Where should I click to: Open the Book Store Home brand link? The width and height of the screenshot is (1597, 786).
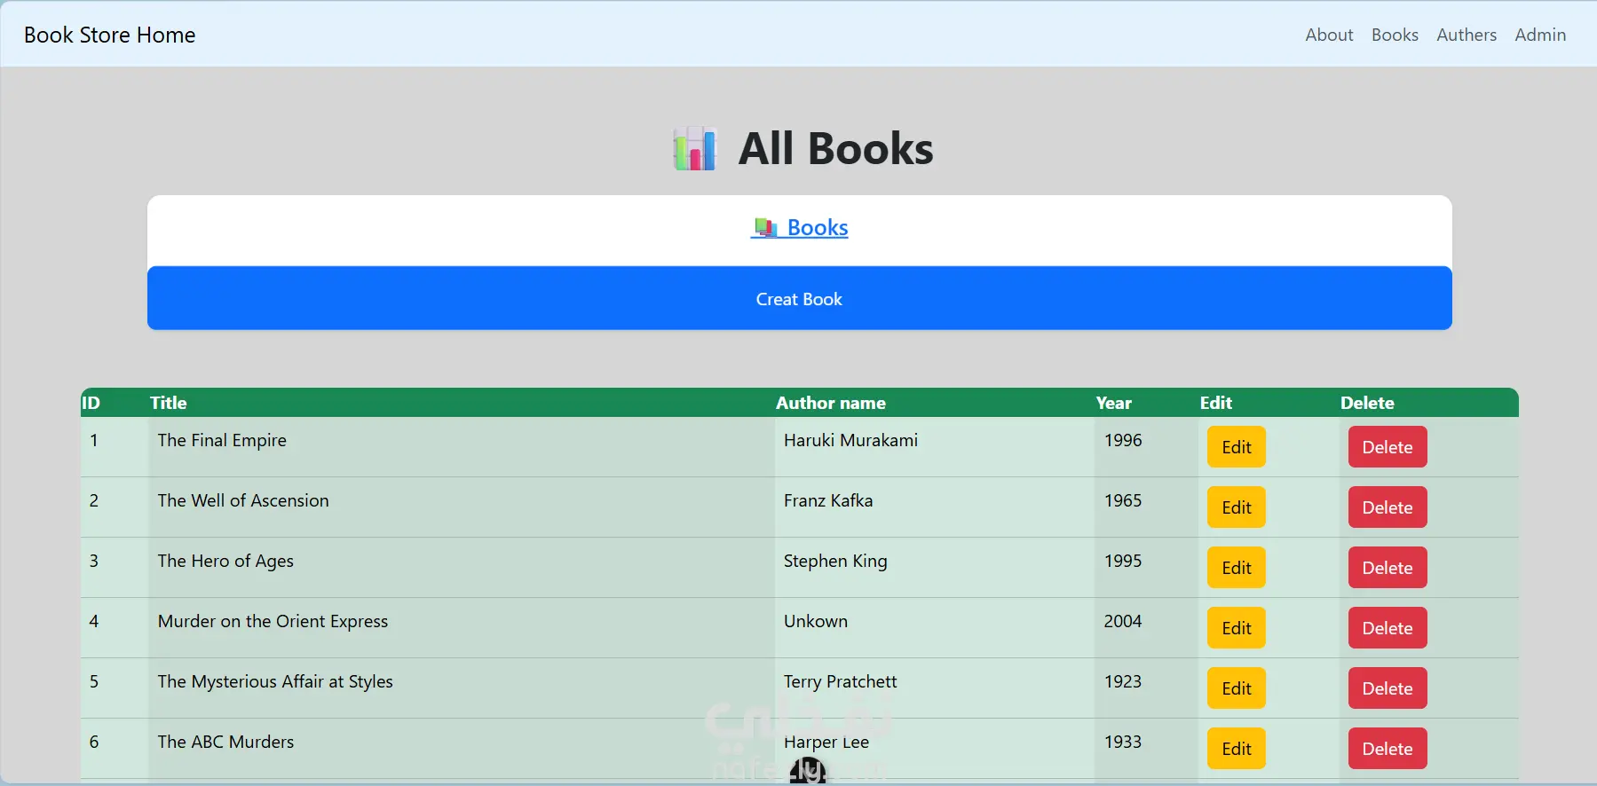(x=110, y=35)
